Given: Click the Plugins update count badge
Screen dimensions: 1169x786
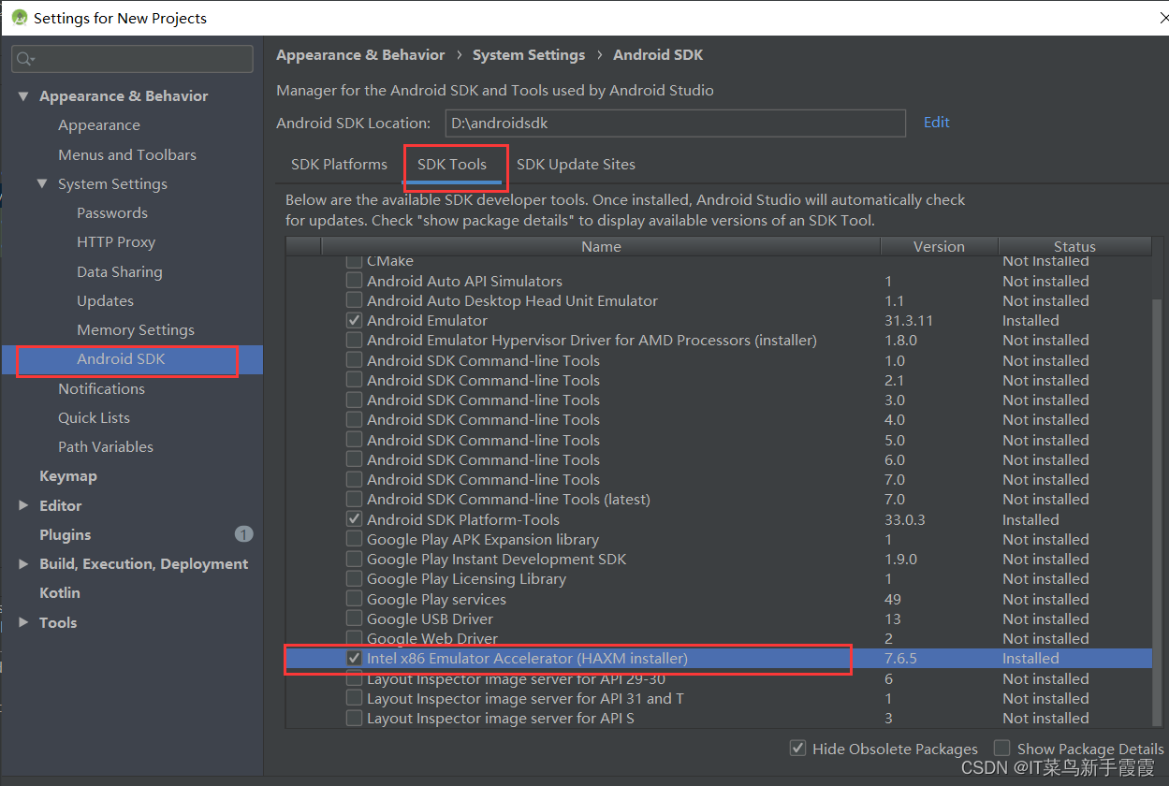Looking at the screenshot, I should 243,534.
